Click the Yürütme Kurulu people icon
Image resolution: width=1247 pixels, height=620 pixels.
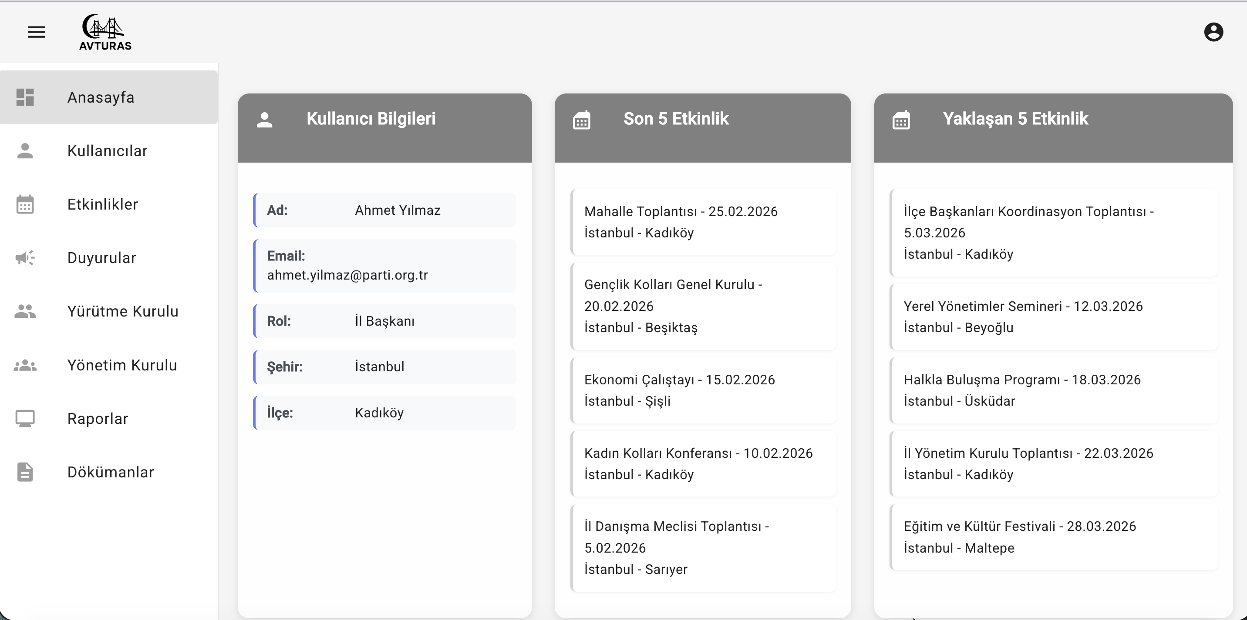click(x=25, y=311)
